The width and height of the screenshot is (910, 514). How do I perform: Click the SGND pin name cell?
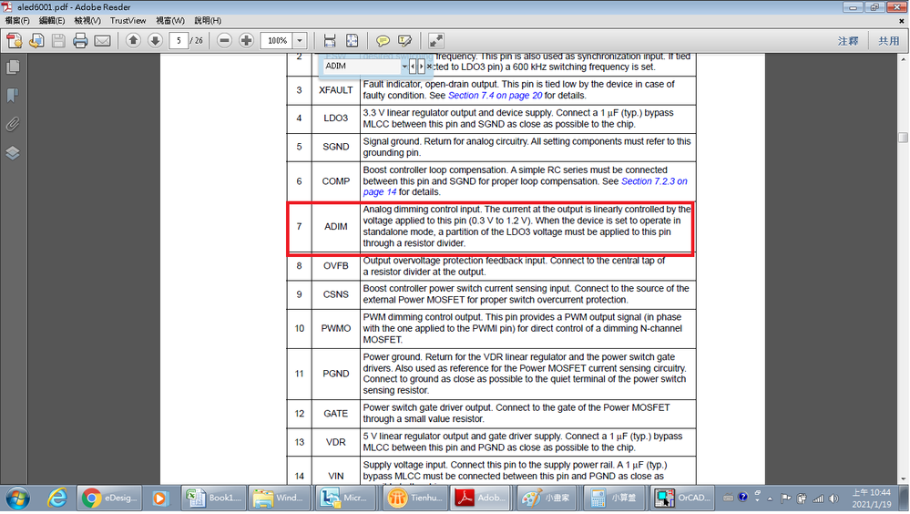click(335, 147)
